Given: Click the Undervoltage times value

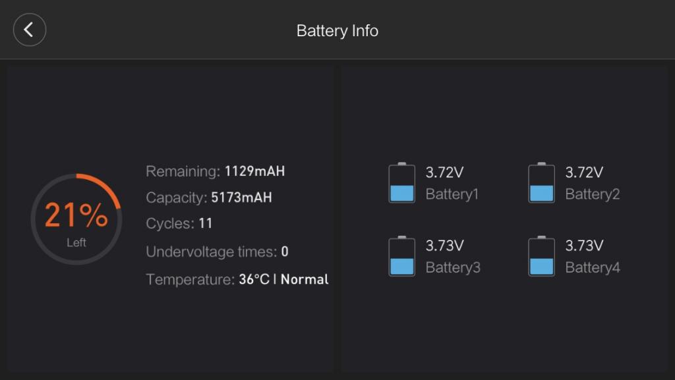Looking at the screenshot, I should [x=285, y=252].
